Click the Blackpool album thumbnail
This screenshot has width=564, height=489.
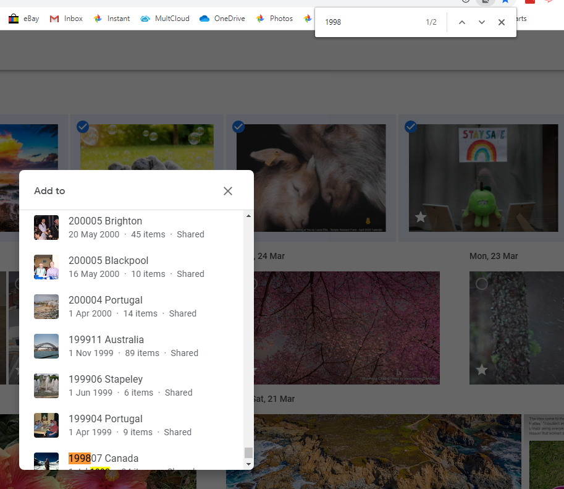[x=46, y=267]
